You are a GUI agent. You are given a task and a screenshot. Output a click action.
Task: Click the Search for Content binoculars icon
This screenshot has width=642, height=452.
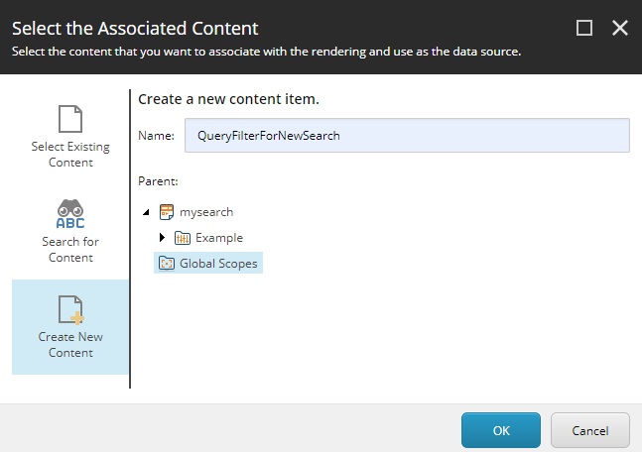[70, 214]
